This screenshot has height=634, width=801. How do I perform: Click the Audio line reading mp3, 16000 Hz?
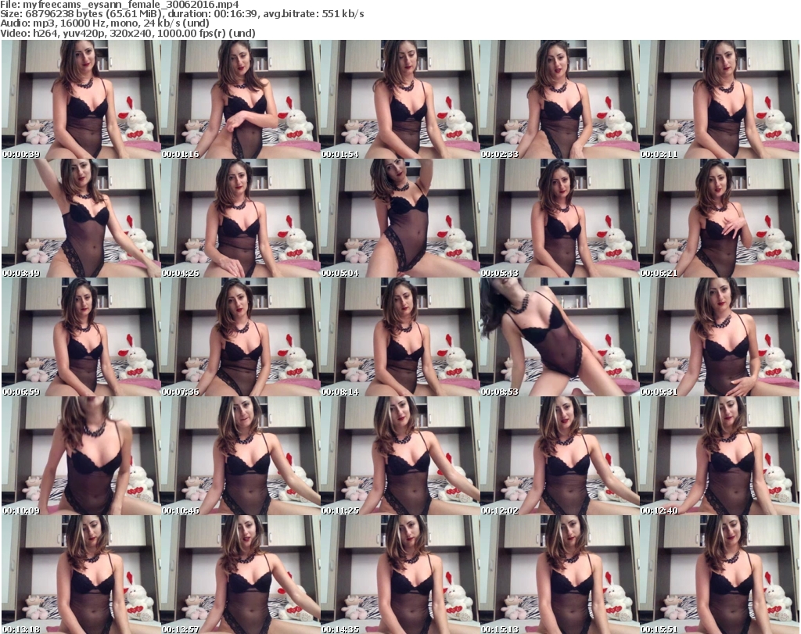pos(105,23)
